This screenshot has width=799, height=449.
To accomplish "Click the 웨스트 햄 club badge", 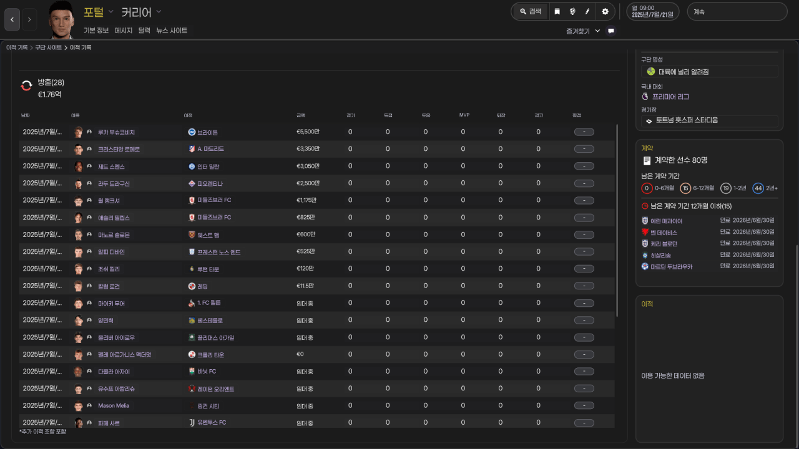I will pyautogui.click(x=192, y=234).
